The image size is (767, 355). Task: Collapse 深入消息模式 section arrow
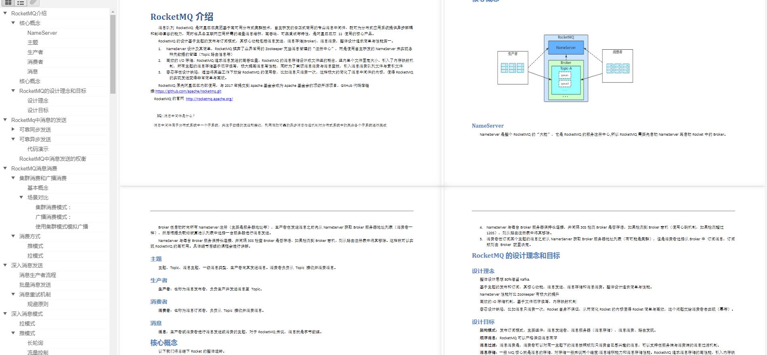click(x=5, y=314)
